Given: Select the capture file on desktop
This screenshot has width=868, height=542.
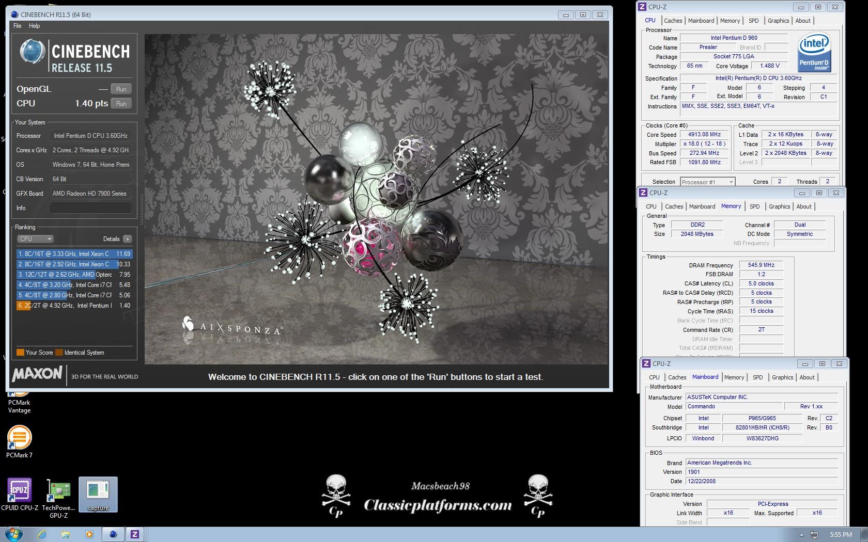Looking at the screenshot, I should pyautogui.click(x=98, y=495).
